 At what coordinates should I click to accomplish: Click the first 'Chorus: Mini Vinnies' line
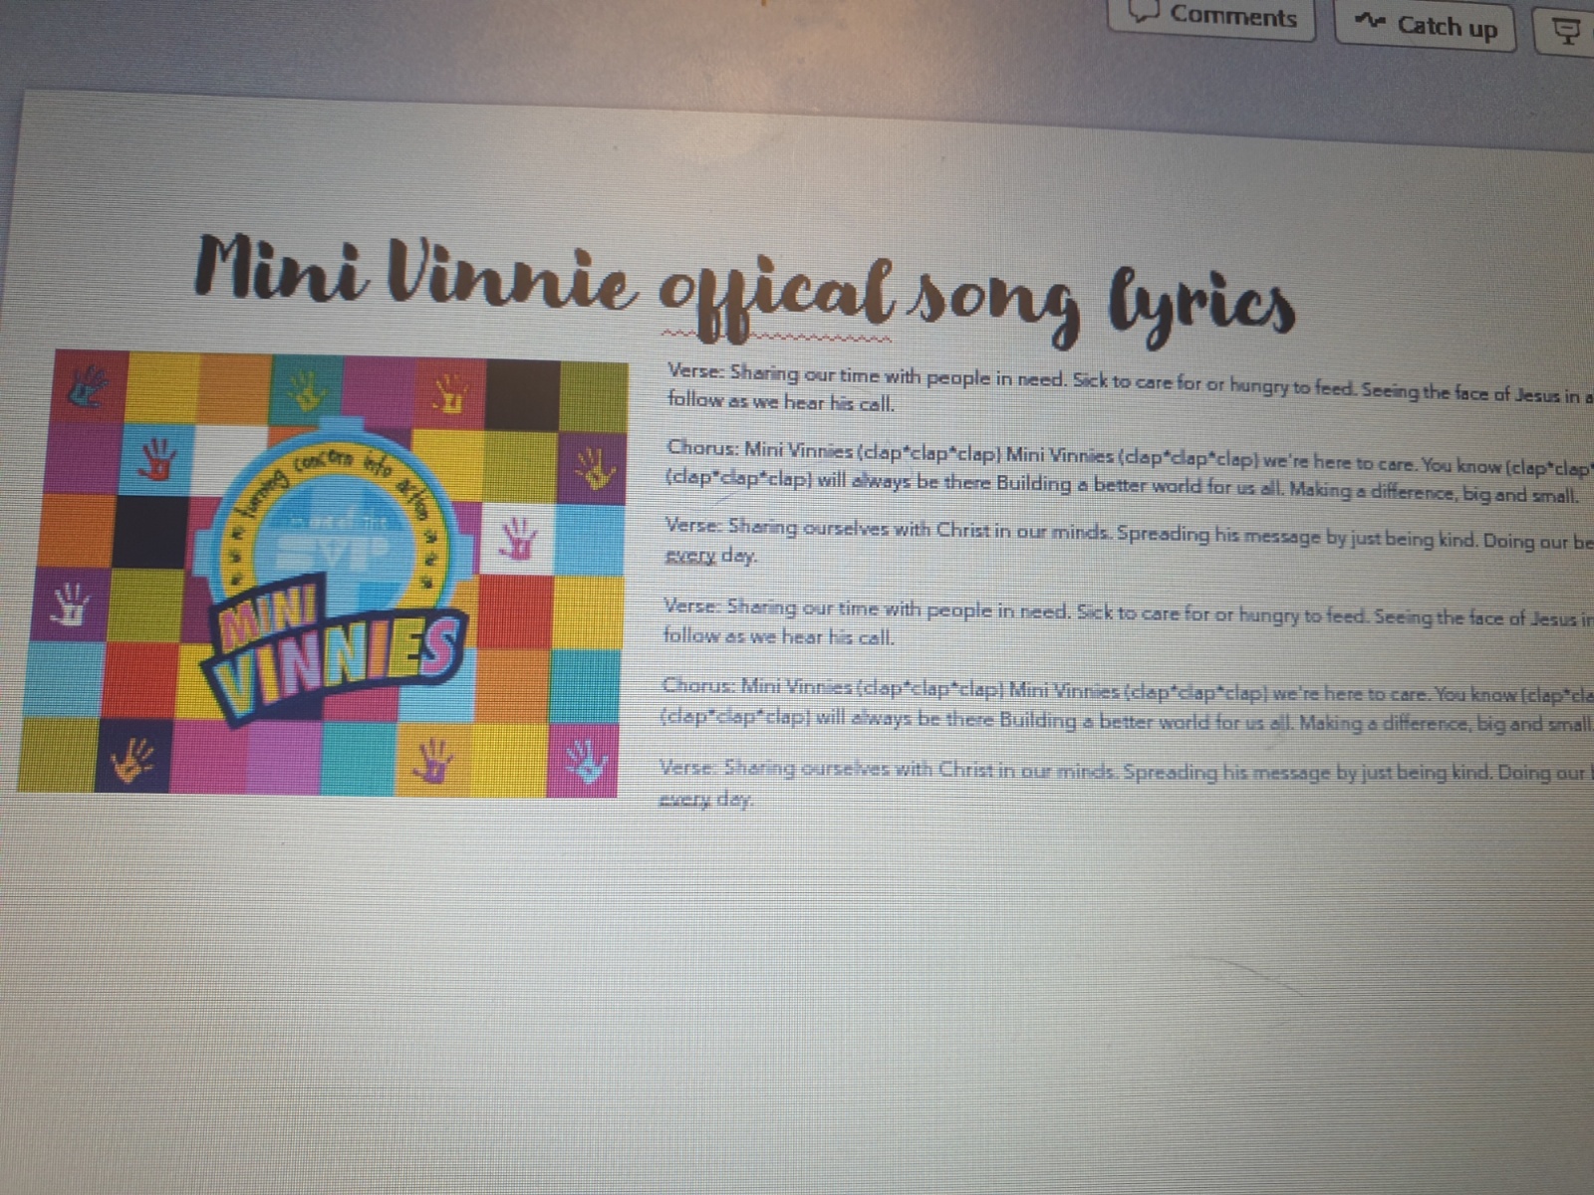(1130, 456)
